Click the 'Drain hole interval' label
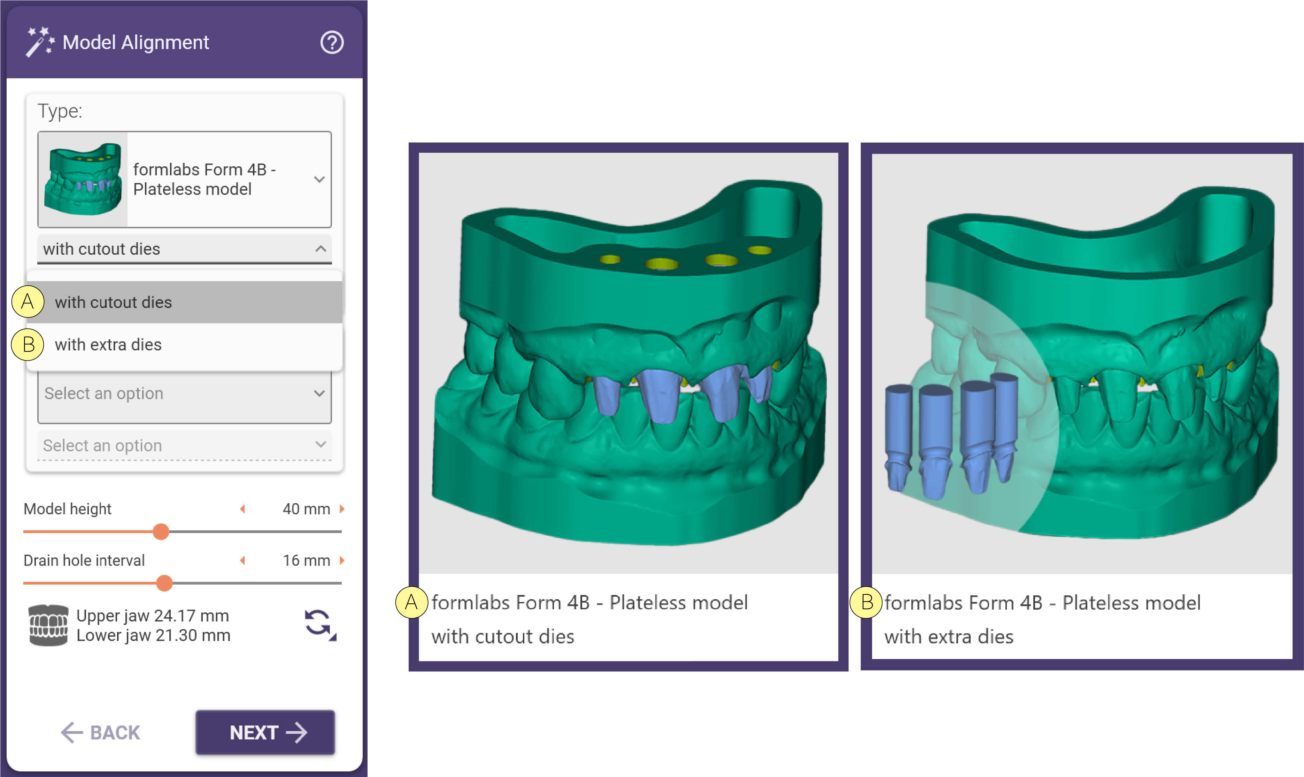 tap(84, 560)
